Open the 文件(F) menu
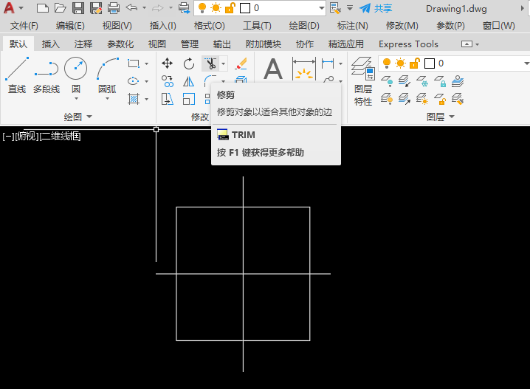 (x=24, y=26)
